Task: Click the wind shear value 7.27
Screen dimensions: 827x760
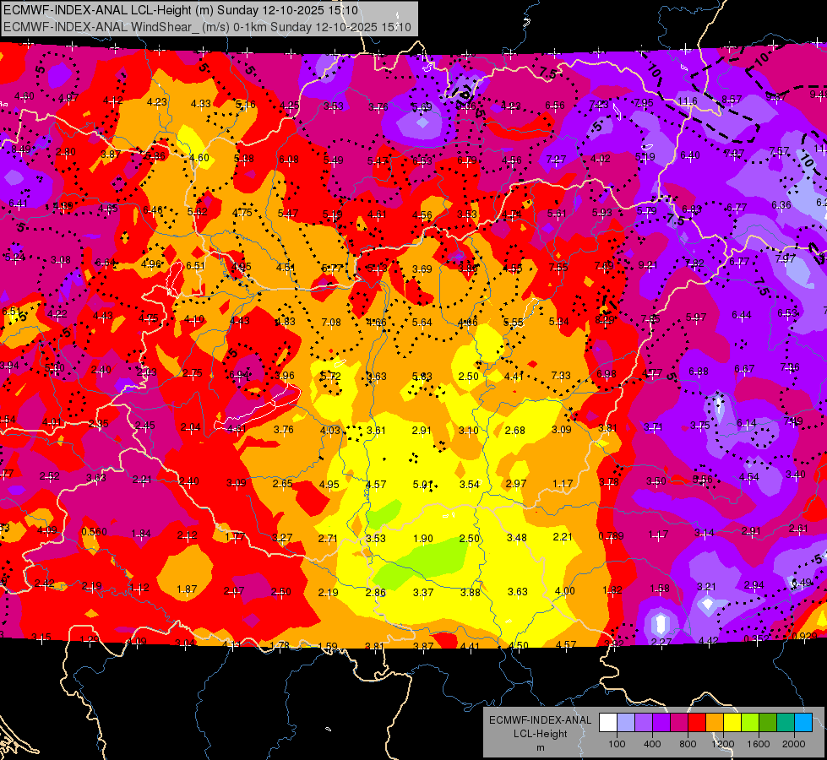Action: 557,160
